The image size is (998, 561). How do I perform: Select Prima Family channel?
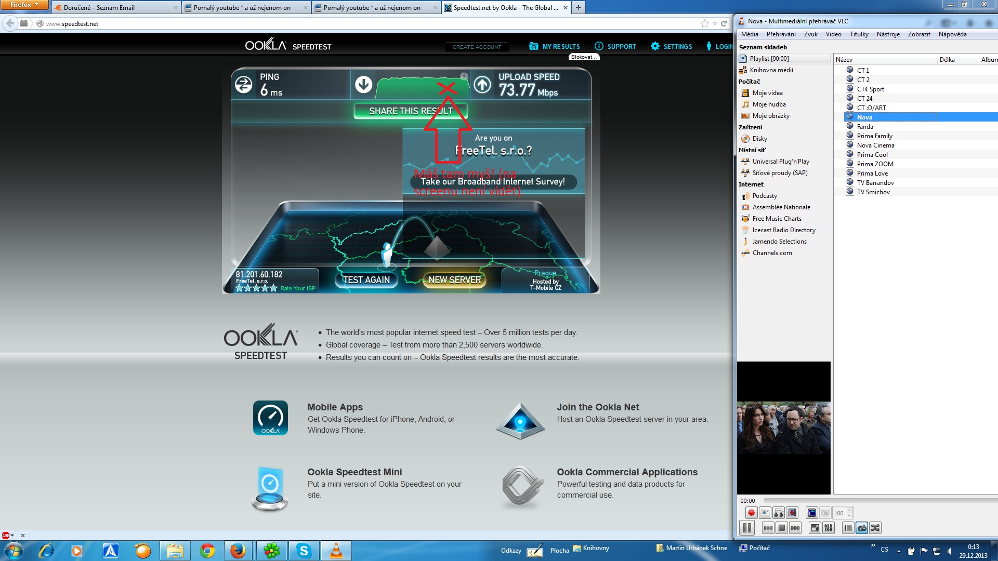pos(874,136)
